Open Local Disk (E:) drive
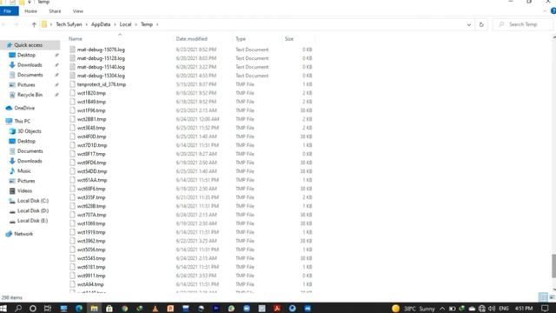Image resolution: width=556 pixels, height=313 pixels. (x=32, y=220)
